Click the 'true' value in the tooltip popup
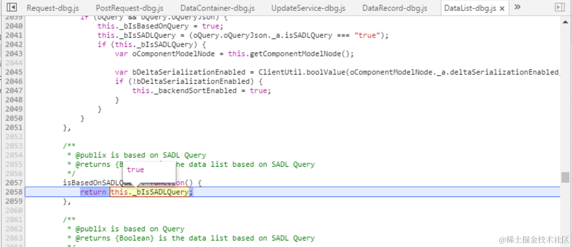The height and width of the screenshot is (247, 572). tap(135, 170)
